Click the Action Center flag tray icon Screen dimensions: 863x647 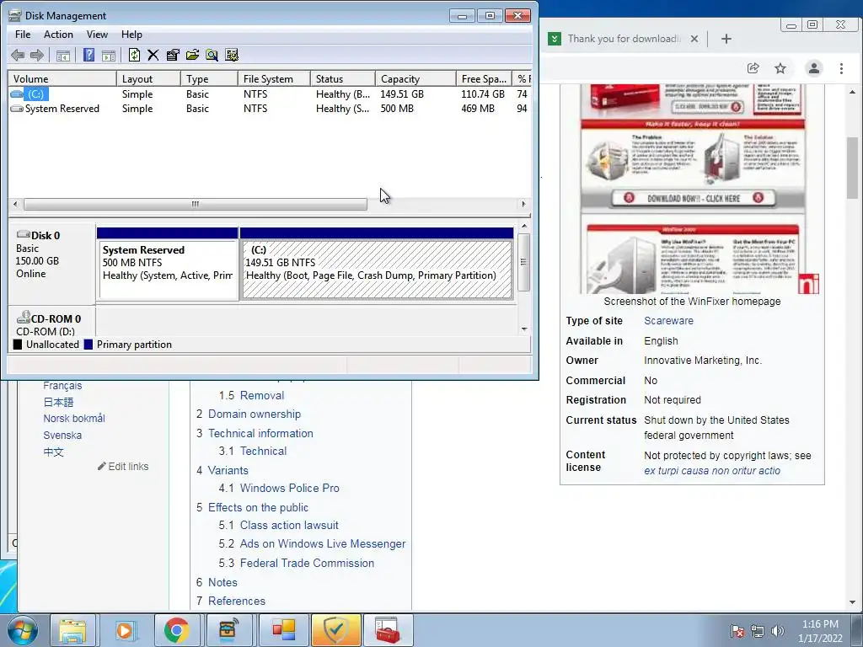(737, 631)
